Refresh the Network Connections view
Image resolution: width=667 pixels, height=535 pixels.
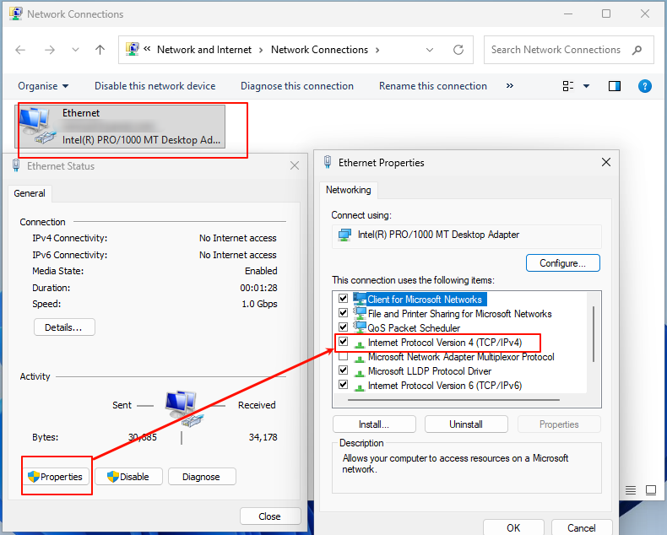(x=458, y=50)
